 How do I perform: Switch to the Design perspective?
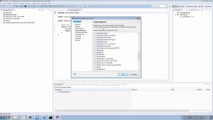182,6
